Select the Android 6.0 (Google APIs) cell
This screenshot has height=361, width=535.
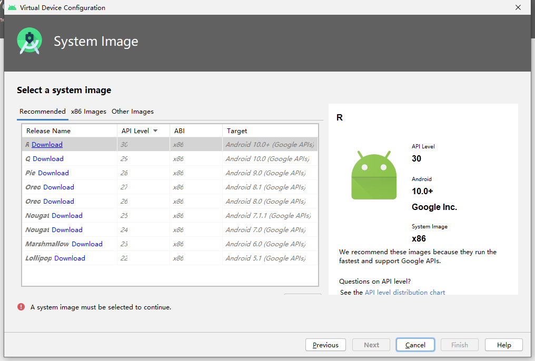coord(270,244)
